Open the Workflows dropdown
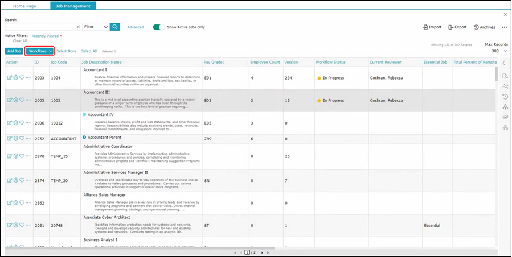512x257 pixels. pyautogui.click(x=40, y=51)
